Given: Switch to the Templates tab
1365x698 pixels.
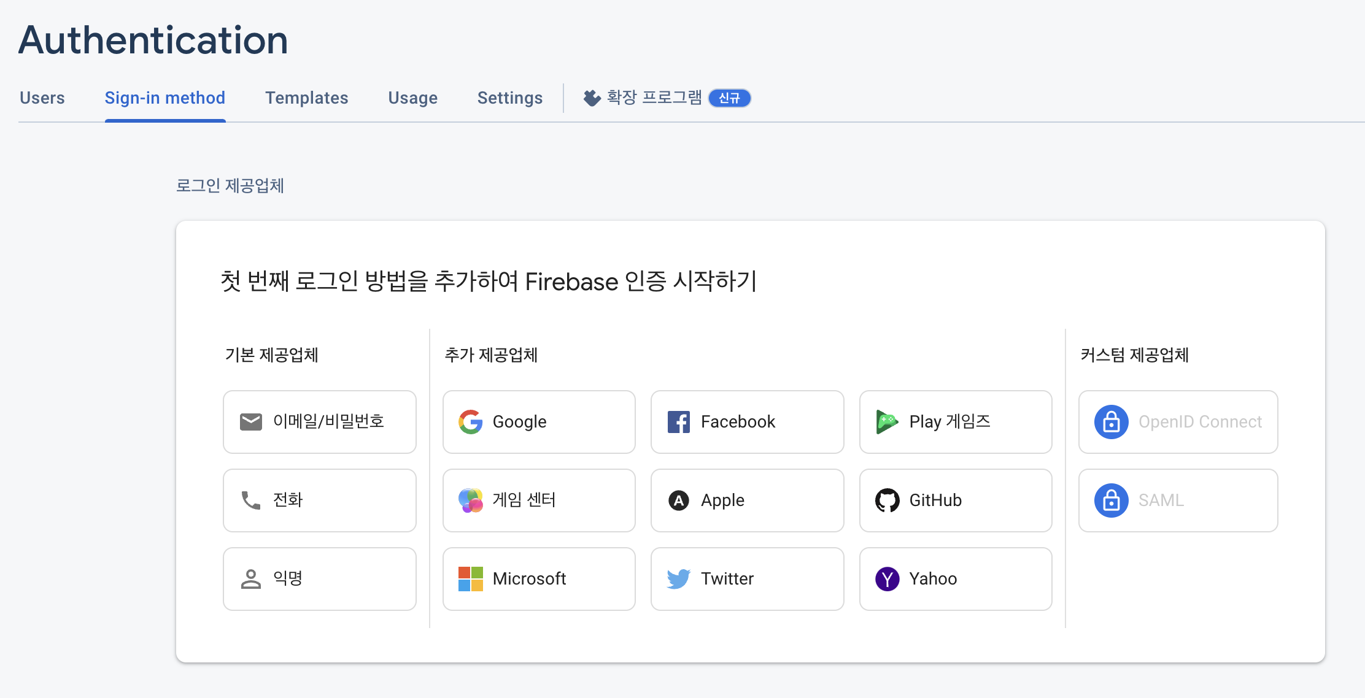Looking at the screenshot, I should [306, 98].
